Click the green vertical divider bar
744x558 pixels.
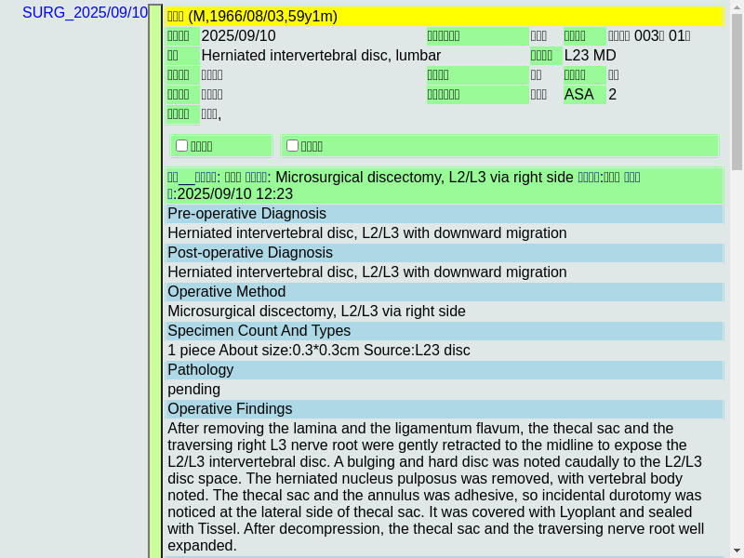click(x=155, y=279)
